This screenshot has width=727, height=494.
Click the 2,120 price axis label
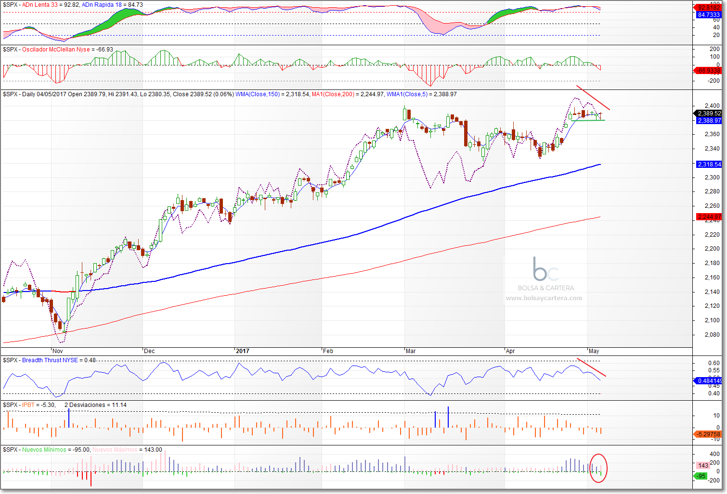[712, 306]
